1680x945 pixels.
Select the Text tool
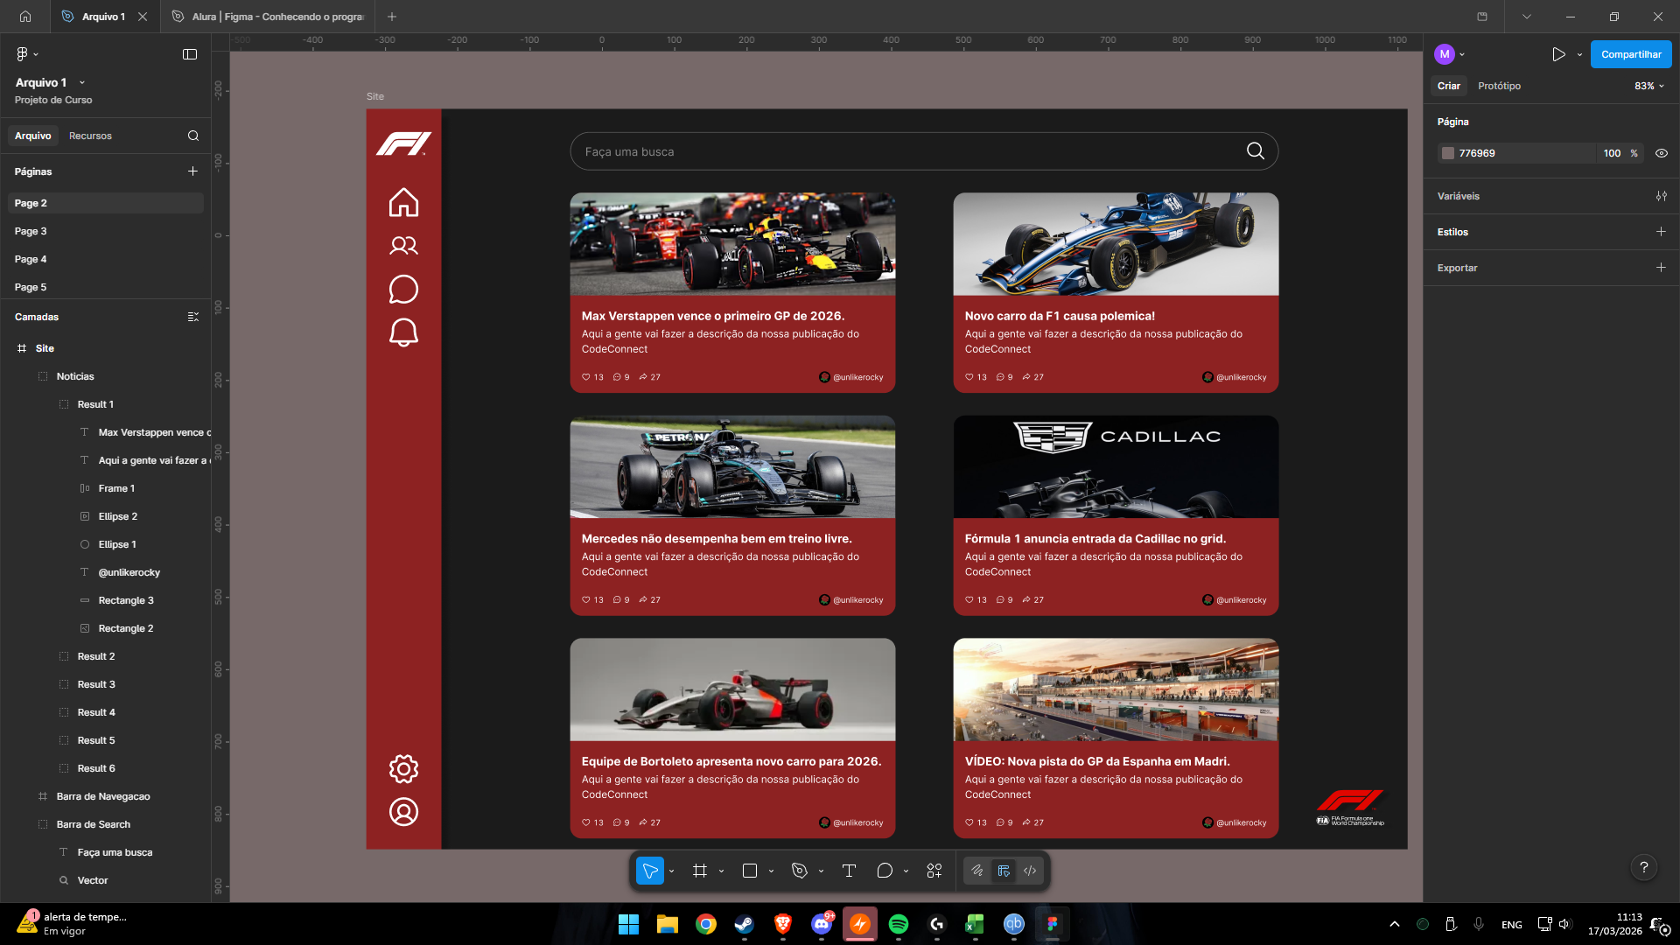[848, 871]
